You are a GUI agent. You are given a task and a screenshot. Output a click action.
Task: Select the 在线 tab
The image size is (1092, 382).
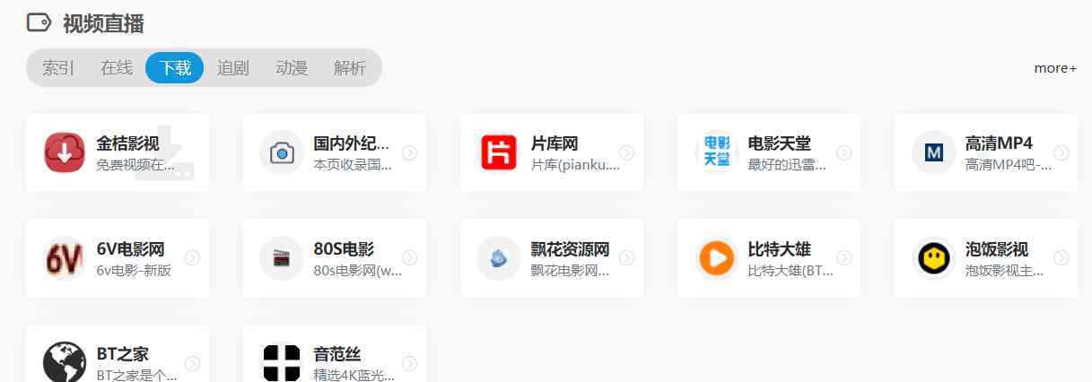(117, 67)
